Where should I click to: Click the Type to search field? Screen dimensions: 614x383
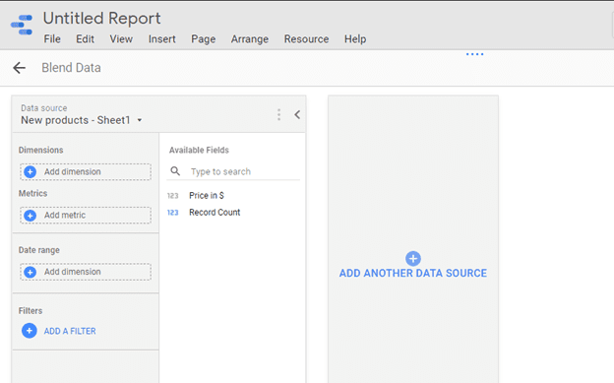pos(233,171)
